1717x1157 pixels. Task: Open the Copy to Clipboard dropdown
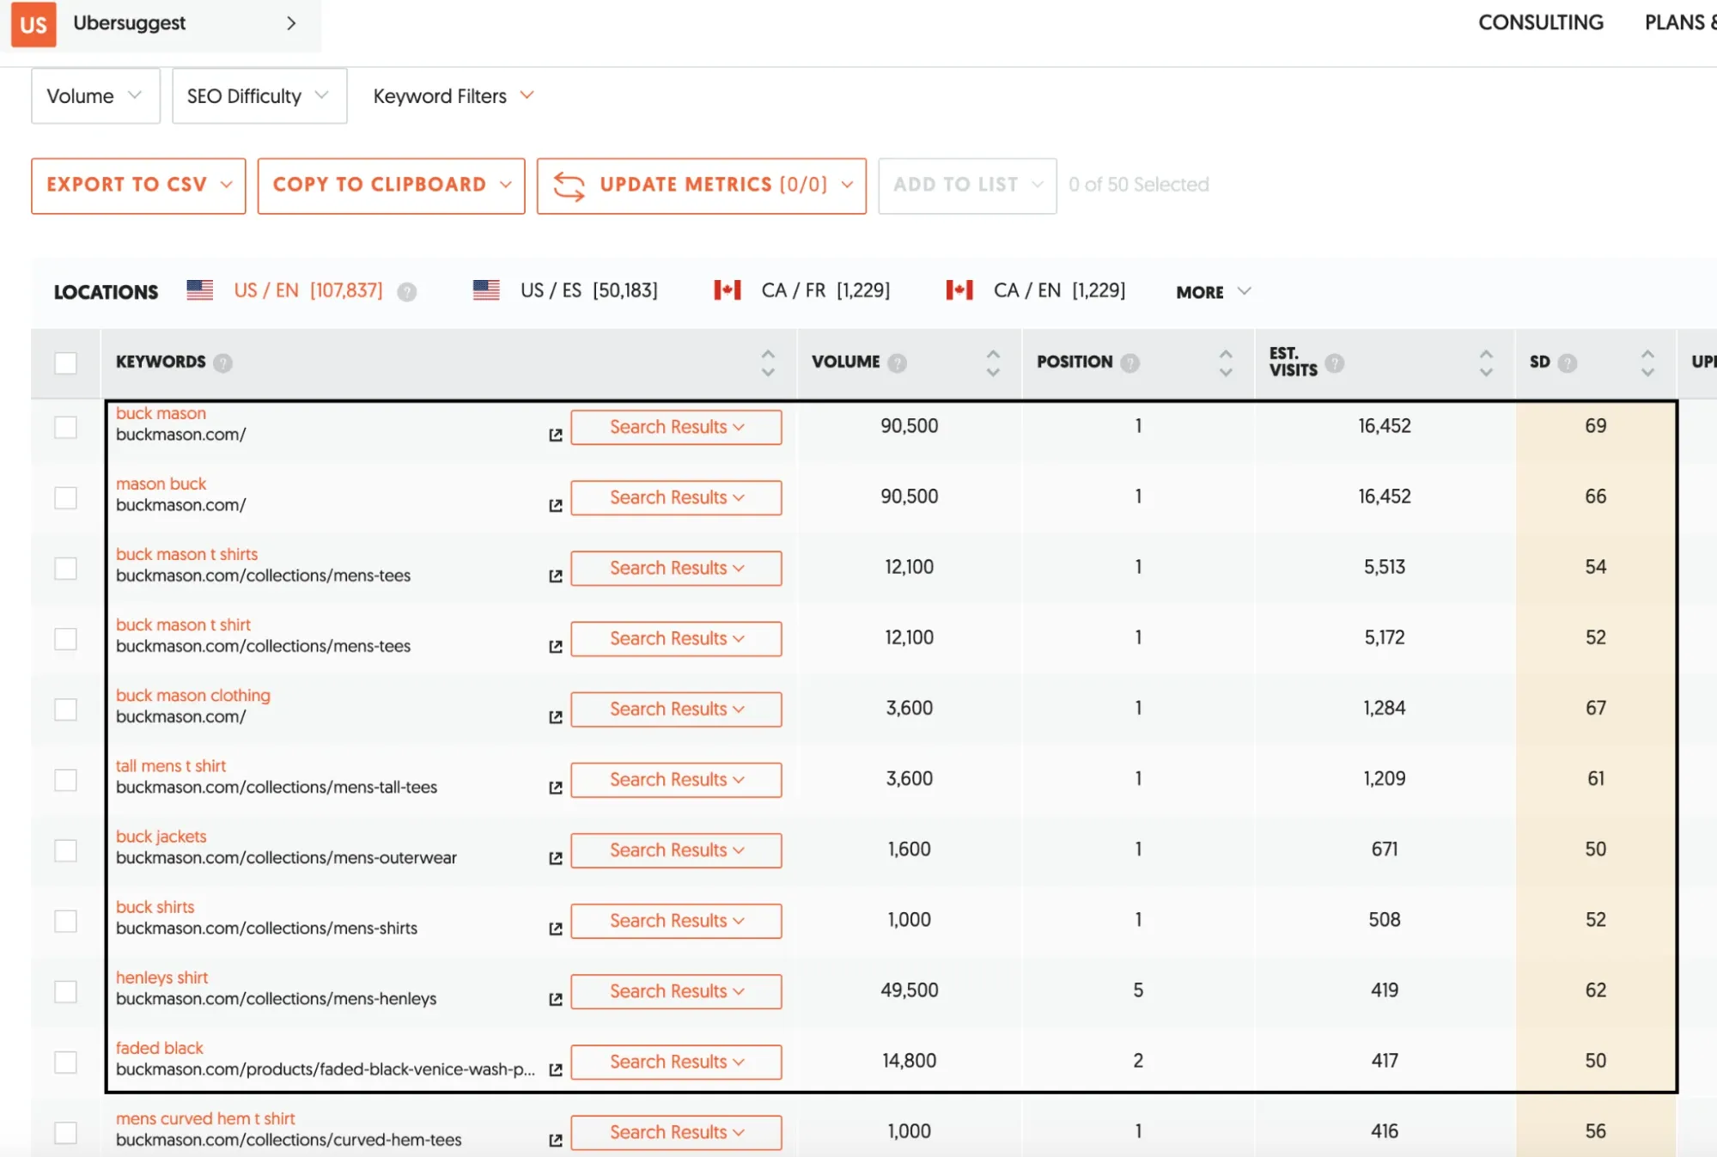(391, 186)
